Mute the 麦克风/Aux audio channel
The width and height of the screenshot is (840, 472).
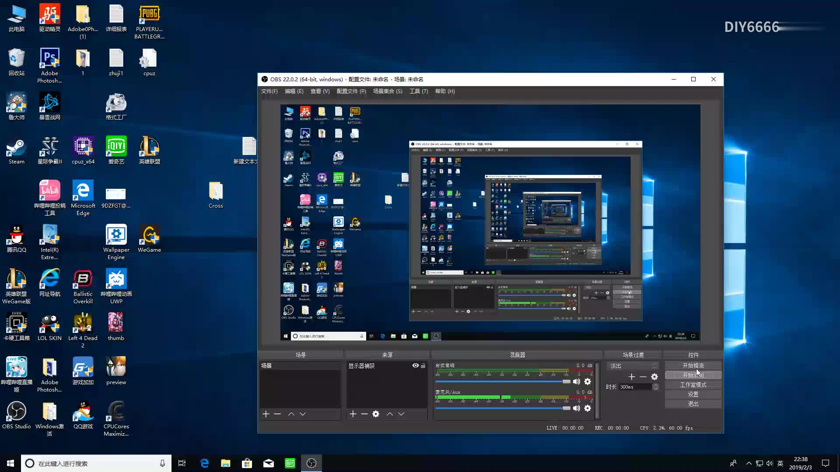tap(577, 408)
